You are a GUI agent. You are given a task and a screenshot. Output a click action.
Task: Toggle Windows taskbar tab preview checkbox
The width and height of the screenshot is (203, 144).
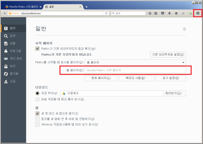click(x=37, y=125)
